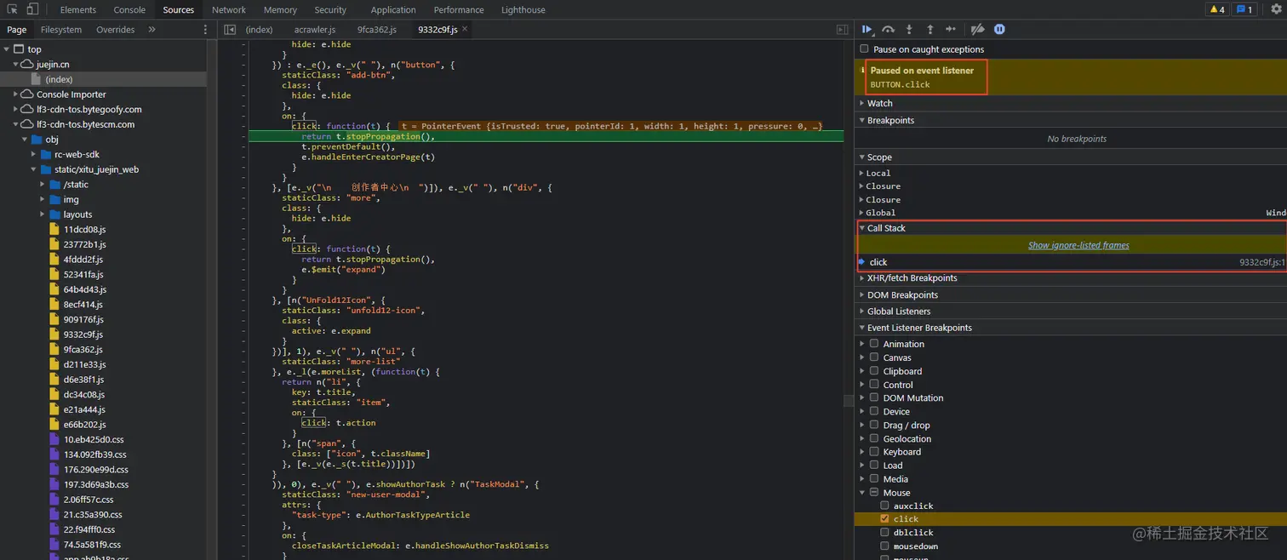Open DevTools settings gear
Viewport: 1287px width, 560px height.
tap(1275, 9)
